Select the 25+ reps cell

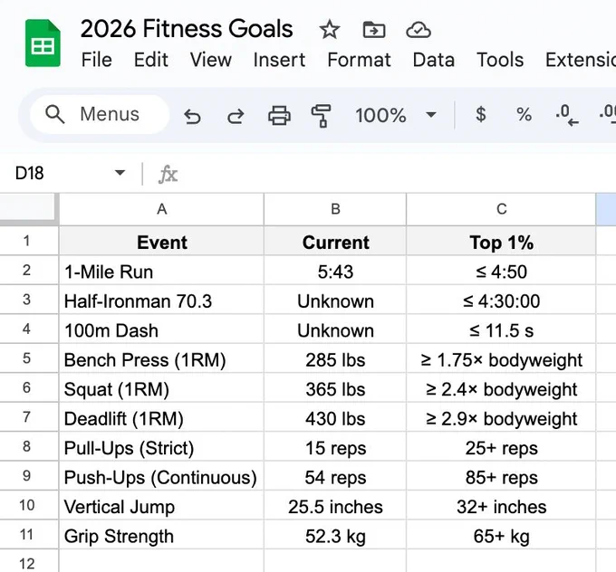501,446
